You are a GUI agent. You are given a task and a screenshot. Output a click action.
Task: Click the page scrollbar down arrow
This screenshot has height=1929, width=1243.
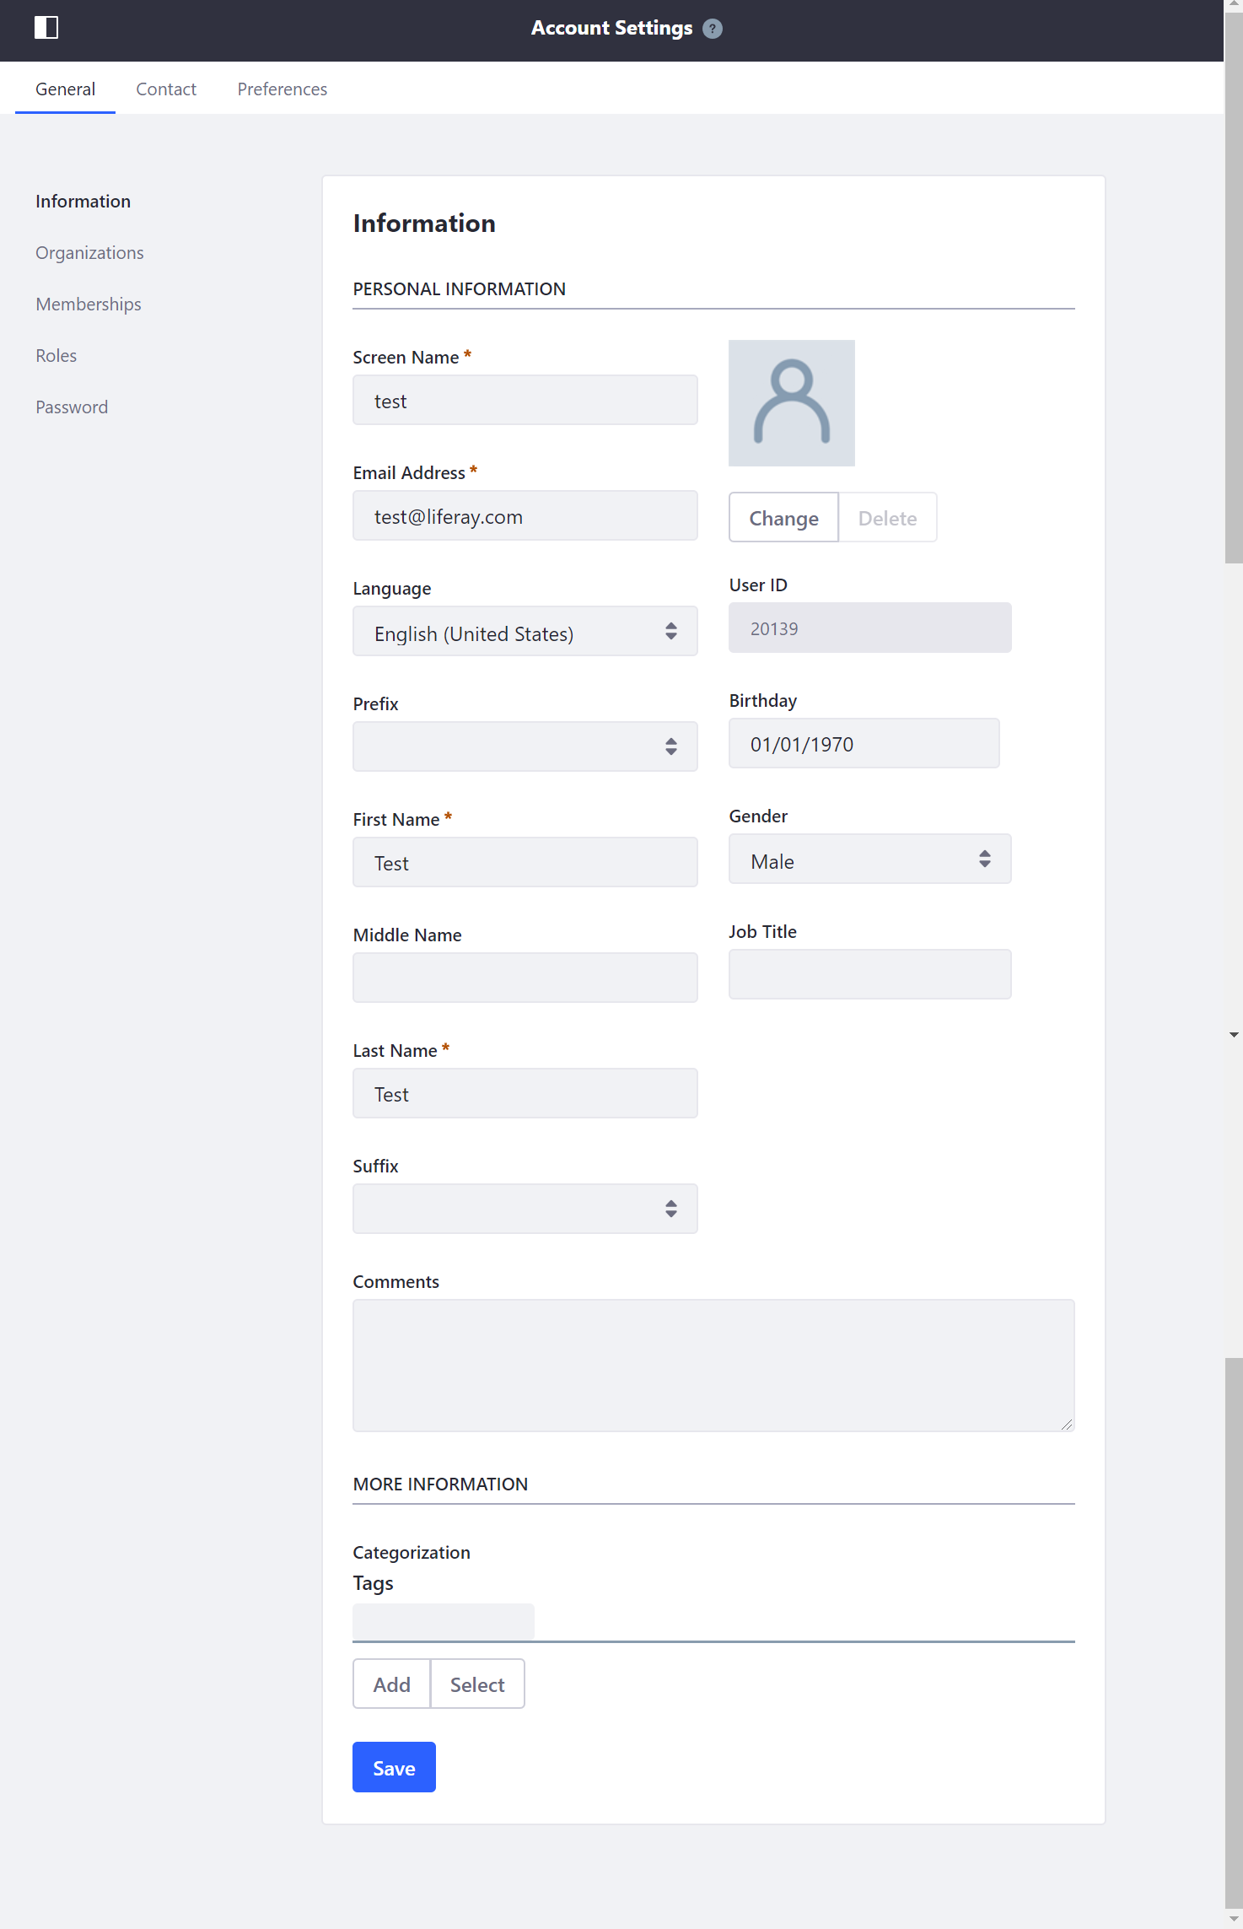tap(1234, 1920)
